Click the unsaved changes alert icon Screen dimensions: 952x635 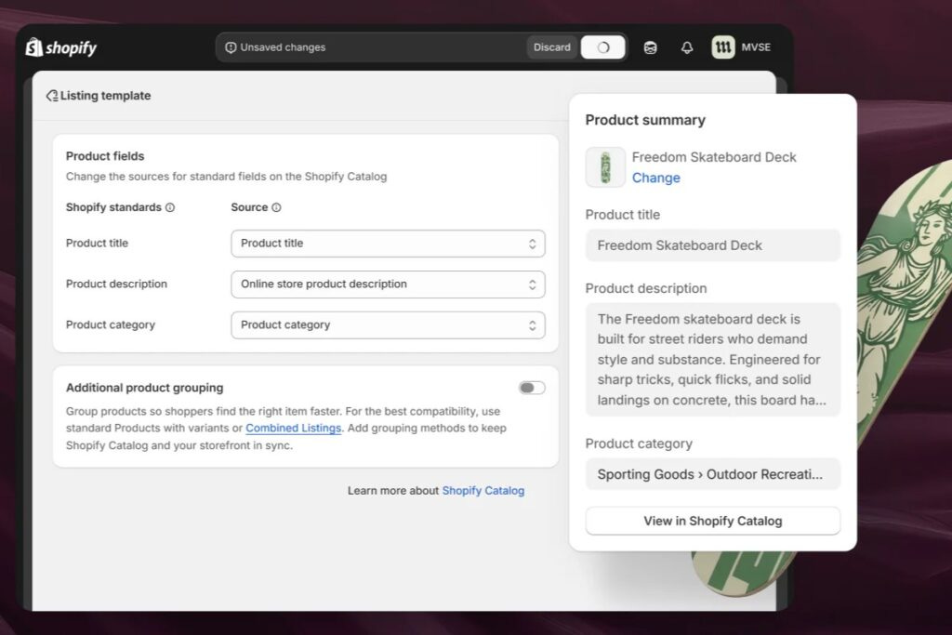(231, 47)
